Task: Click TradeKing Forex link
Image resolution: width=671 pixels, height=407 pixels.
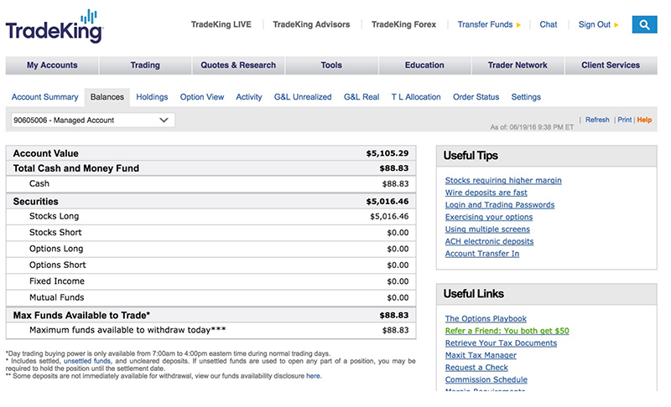Action: [x=404, y=25]
